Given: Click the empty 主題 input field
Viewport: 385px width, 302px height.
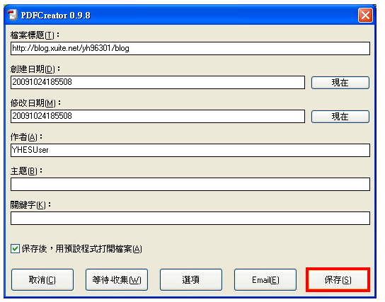Looking at the screenshot, I should click(190, 184).
